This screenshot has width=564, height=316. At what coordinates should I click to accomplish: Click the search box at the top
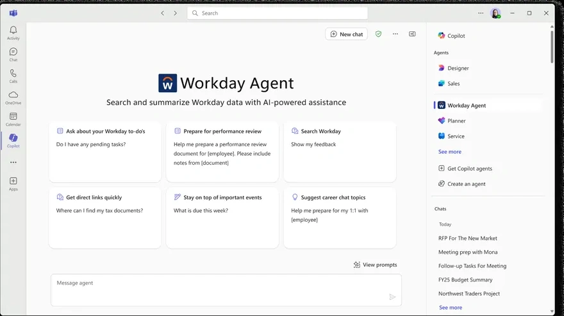coord(278,13)
